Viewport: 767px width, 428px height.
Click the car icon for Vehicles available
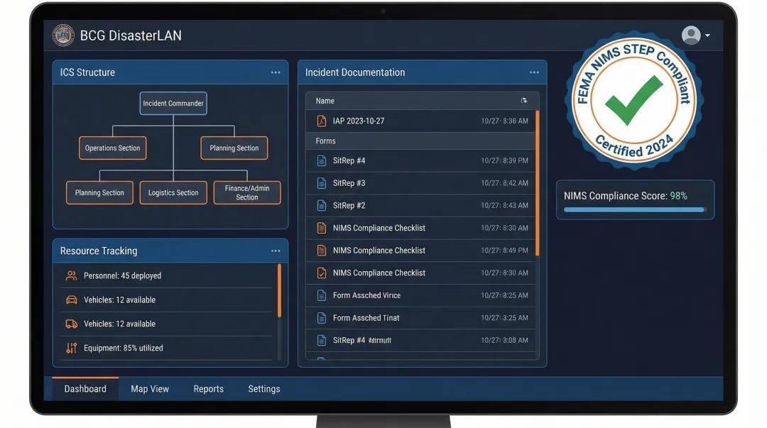pyautogui.click(x=71, y=300)
